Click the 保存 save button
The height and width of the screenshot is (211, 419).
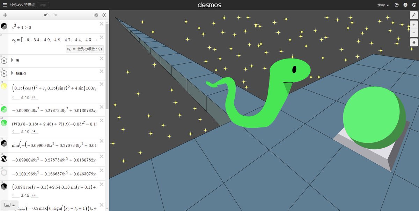(43, 5)
